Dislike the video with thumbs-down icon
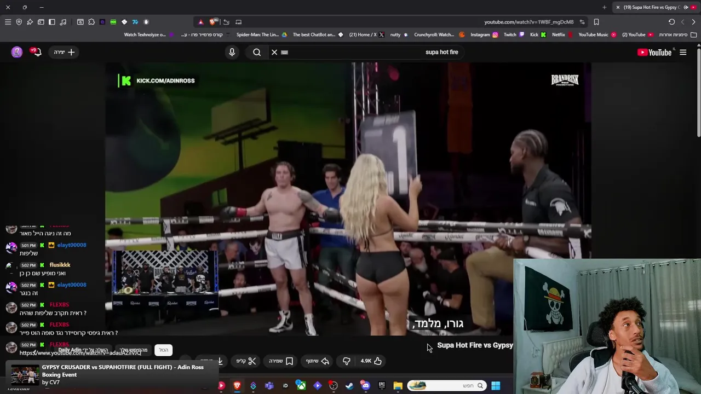Viewport: 701px width, 394px height. coord(346,361)
